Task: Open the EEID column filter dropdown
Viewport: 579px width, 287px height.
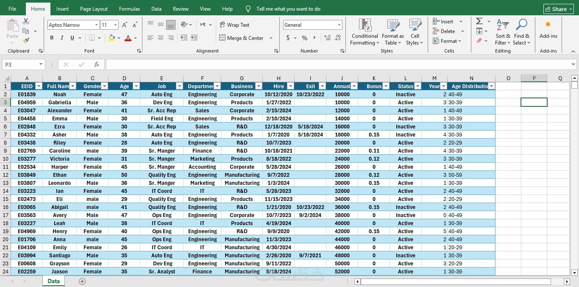Action: point(39,86)
